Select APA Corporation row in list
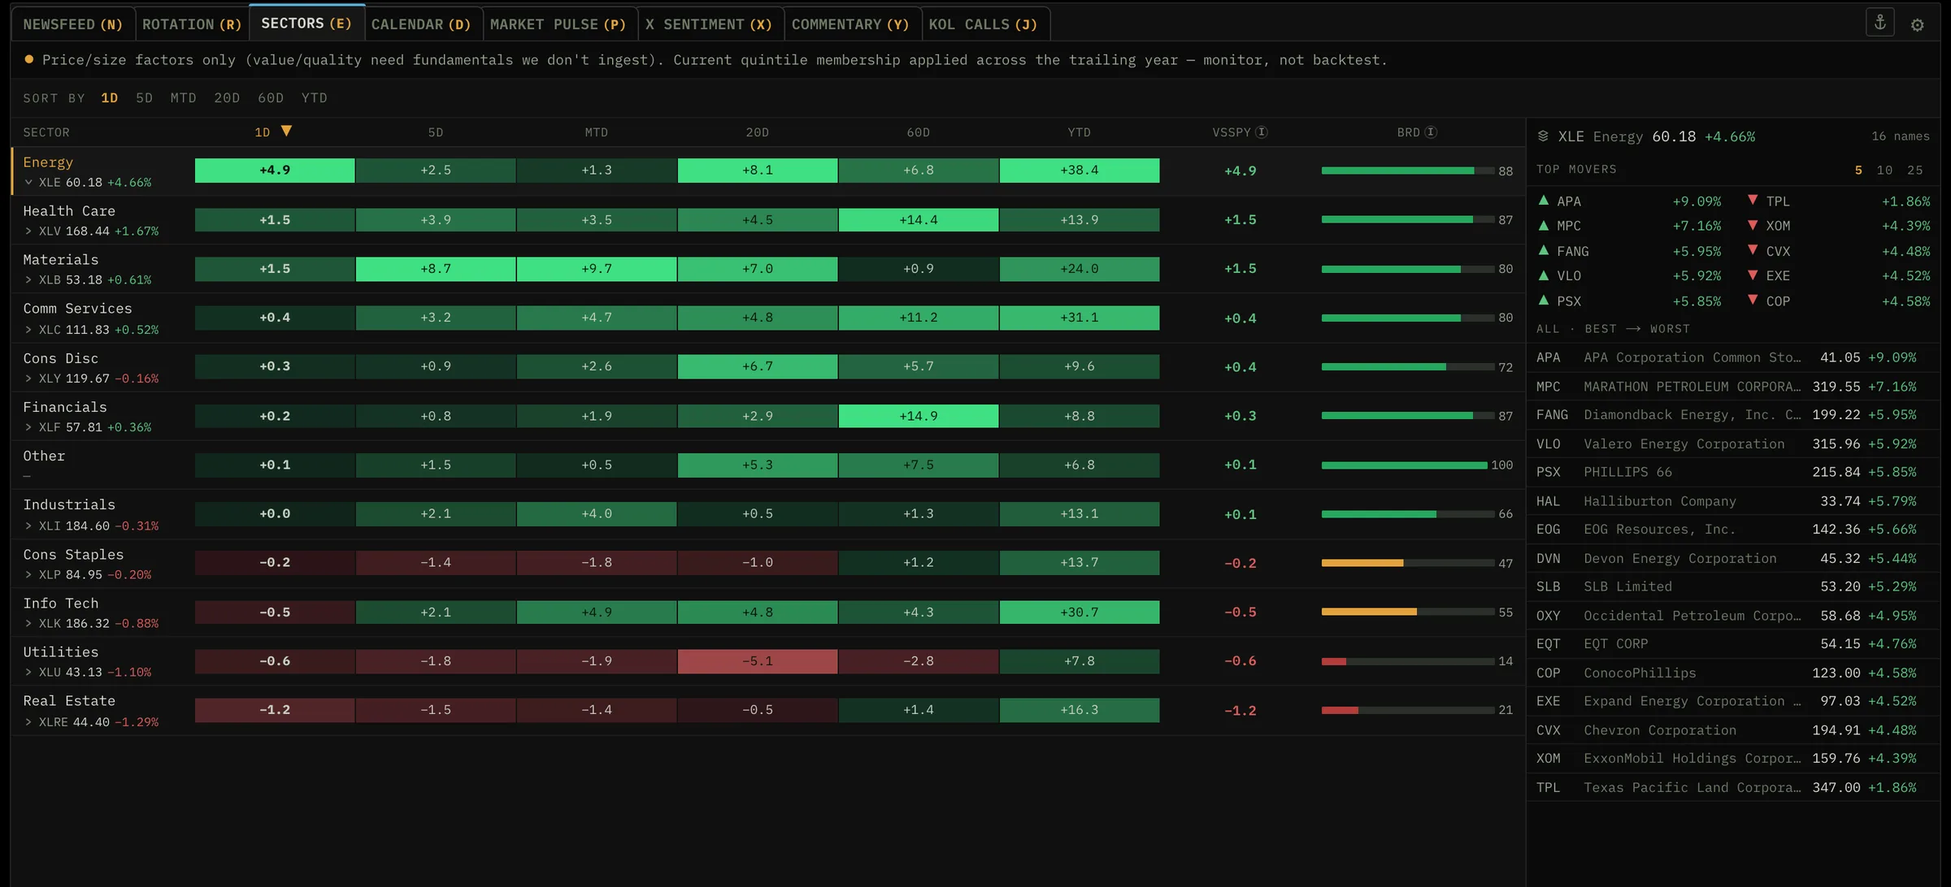 click(x=1732, y=357)
